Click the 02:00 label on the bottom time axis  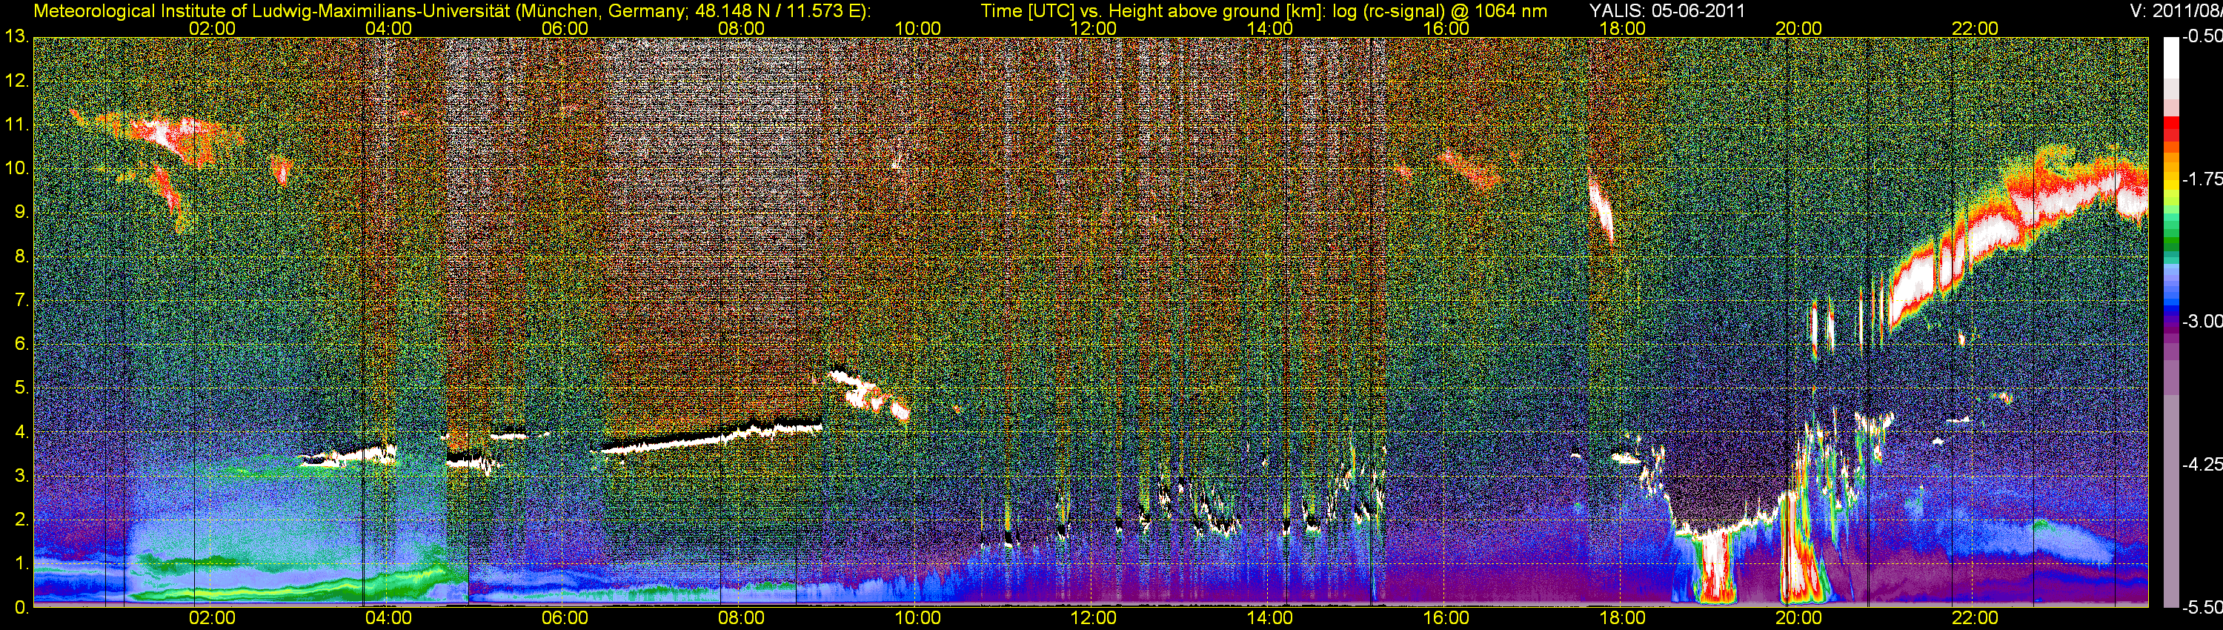[x=212, y=618]
